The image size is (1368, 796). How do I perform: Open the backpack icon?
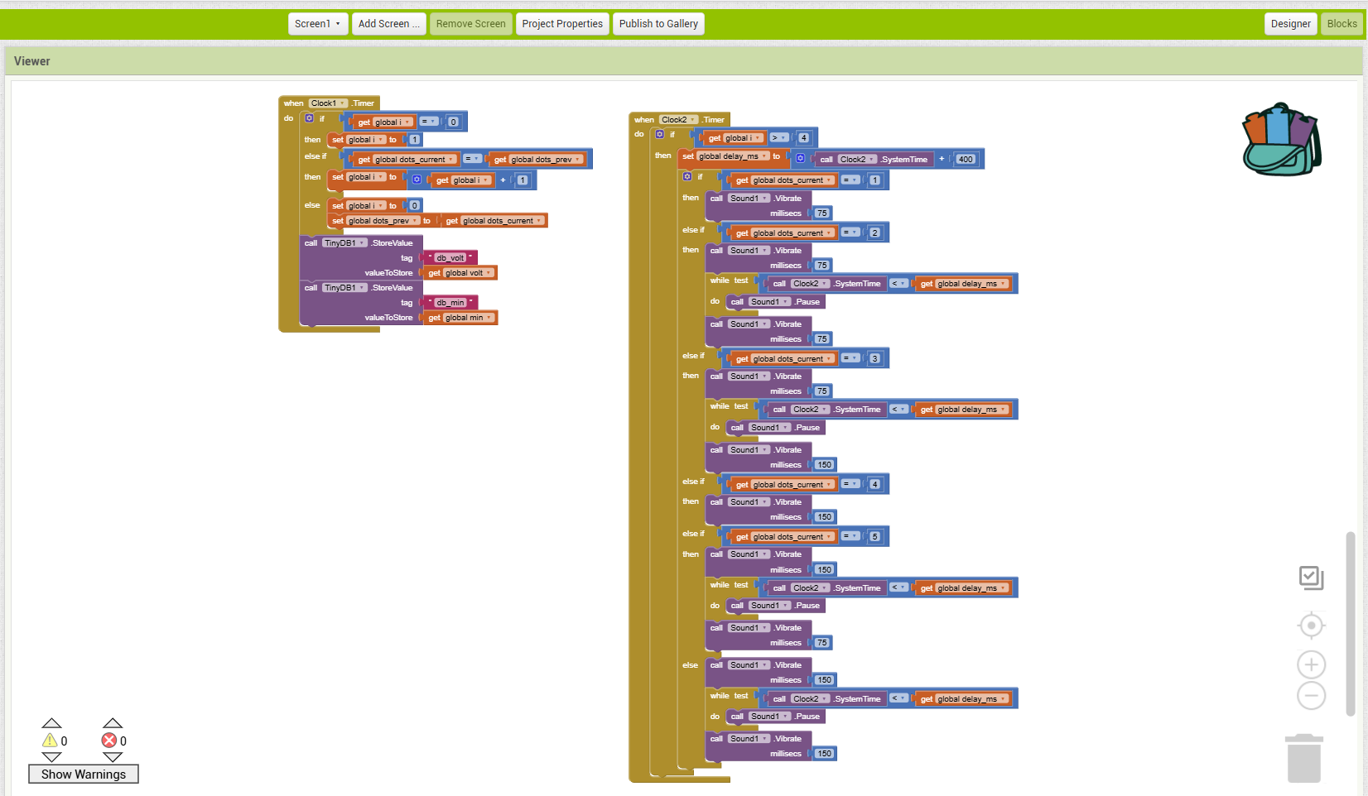click(1281, 140)
